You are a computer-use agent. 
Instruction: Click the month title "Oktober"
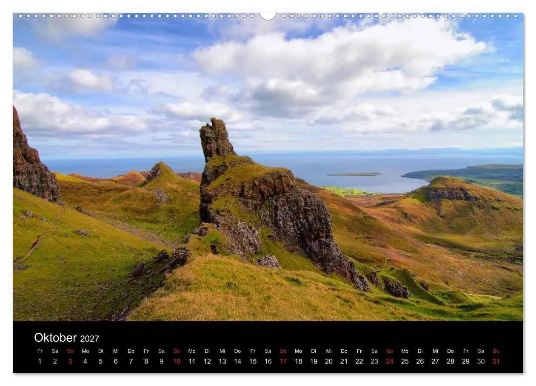pos(55,338)
